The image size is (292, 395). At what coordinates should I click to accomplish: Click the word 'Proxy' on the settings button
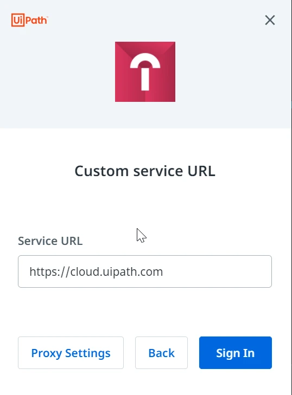click(47, 353)
